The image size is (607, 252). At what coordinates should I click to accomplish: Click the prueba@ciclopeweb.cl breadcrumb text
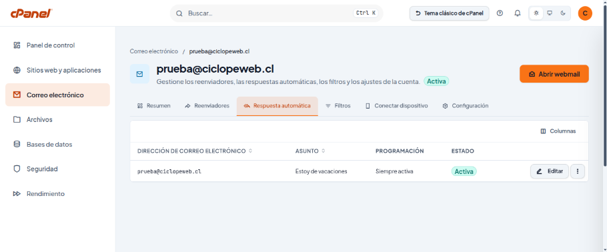pos(219,51)
